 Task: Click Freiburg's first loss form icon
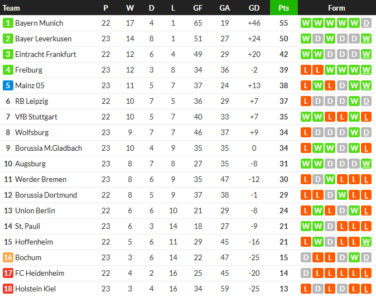[x=305, y=70]
